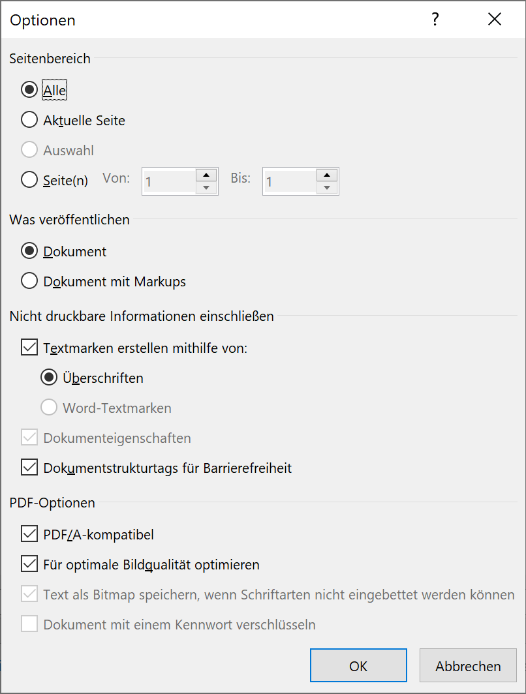Select the Seite(n) page range option
526x694 pixels.
click(x=29, y=179)
